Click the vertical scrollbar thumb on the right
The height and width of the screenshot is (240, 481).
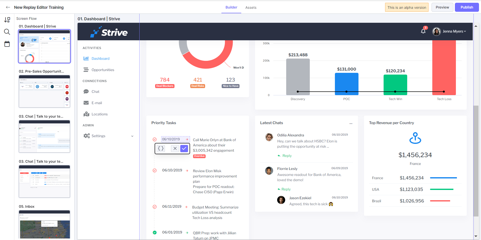coord(476,161)
